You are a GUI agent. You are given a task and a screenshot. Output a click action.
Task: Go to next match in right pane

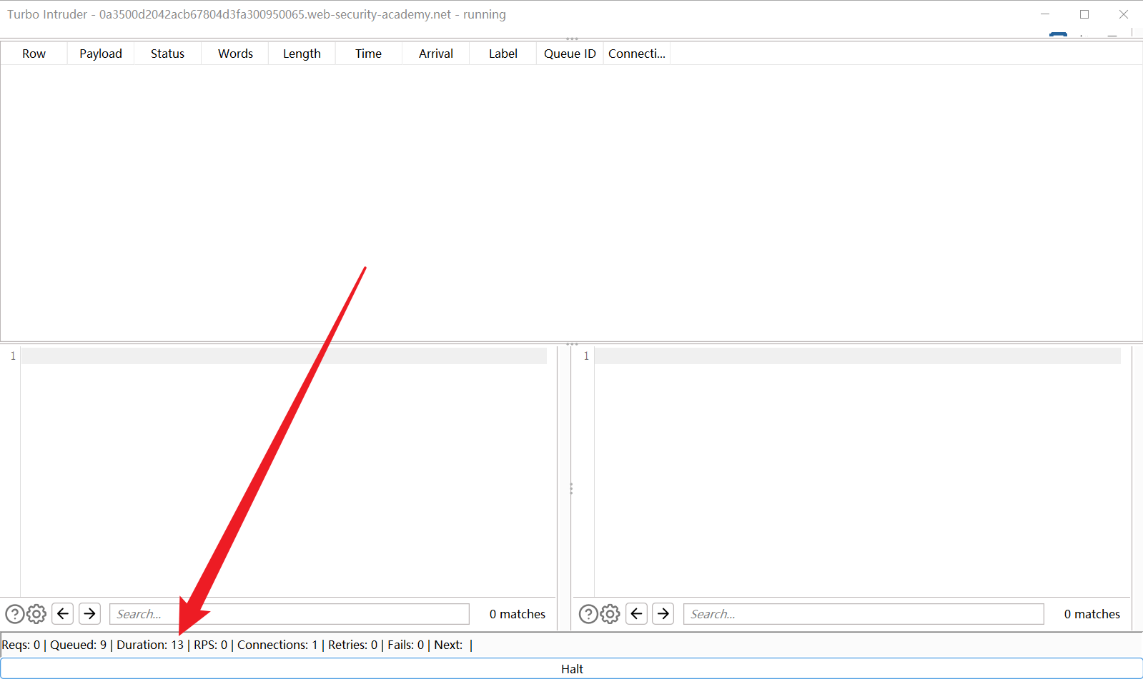tap(663, 614)
